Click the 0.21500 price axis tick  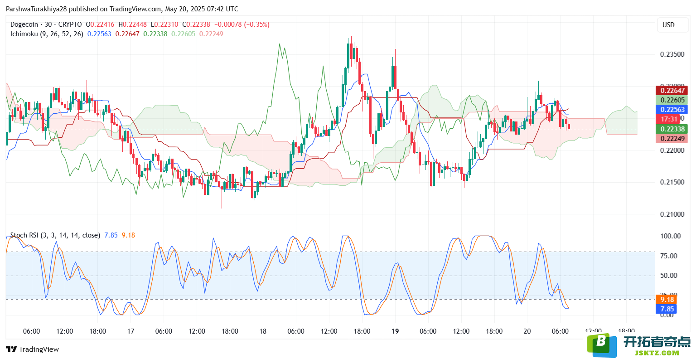click(672, 182)
